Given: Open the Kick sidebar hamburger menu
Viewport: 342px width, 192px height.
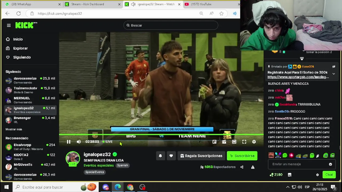Looking at the screenshot, I should click(9, 25).
